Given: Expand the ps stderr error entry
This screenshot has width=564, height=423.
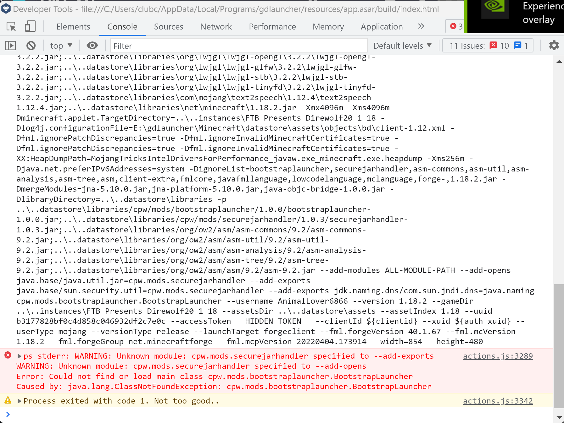Looking at the screenshot, I should (x=20, y=356).
